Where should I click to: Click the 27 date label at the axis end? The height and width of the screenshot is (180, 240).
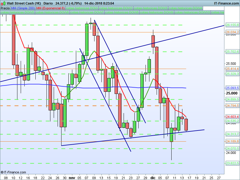219,178
